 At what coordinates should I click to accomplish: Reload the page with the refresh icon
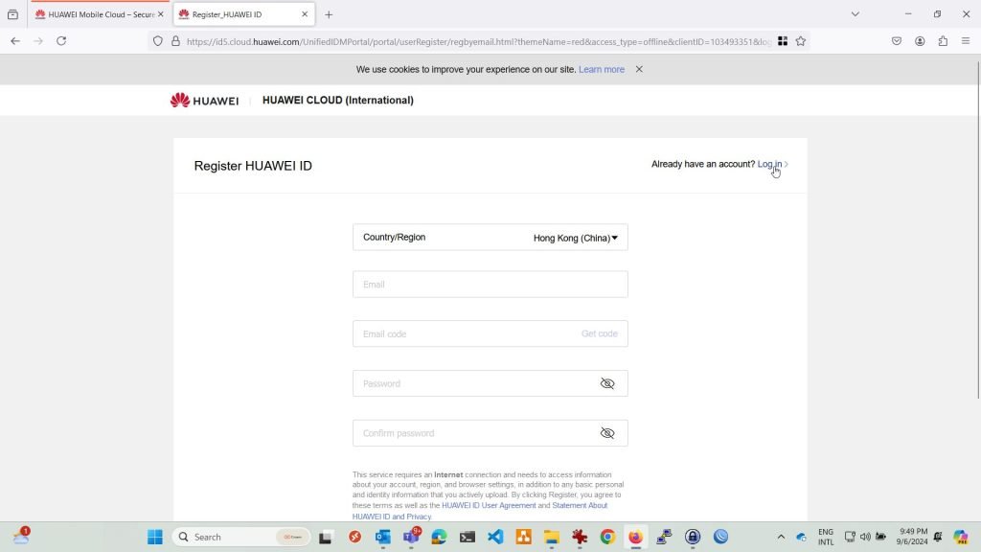click(x=61, y=41)
